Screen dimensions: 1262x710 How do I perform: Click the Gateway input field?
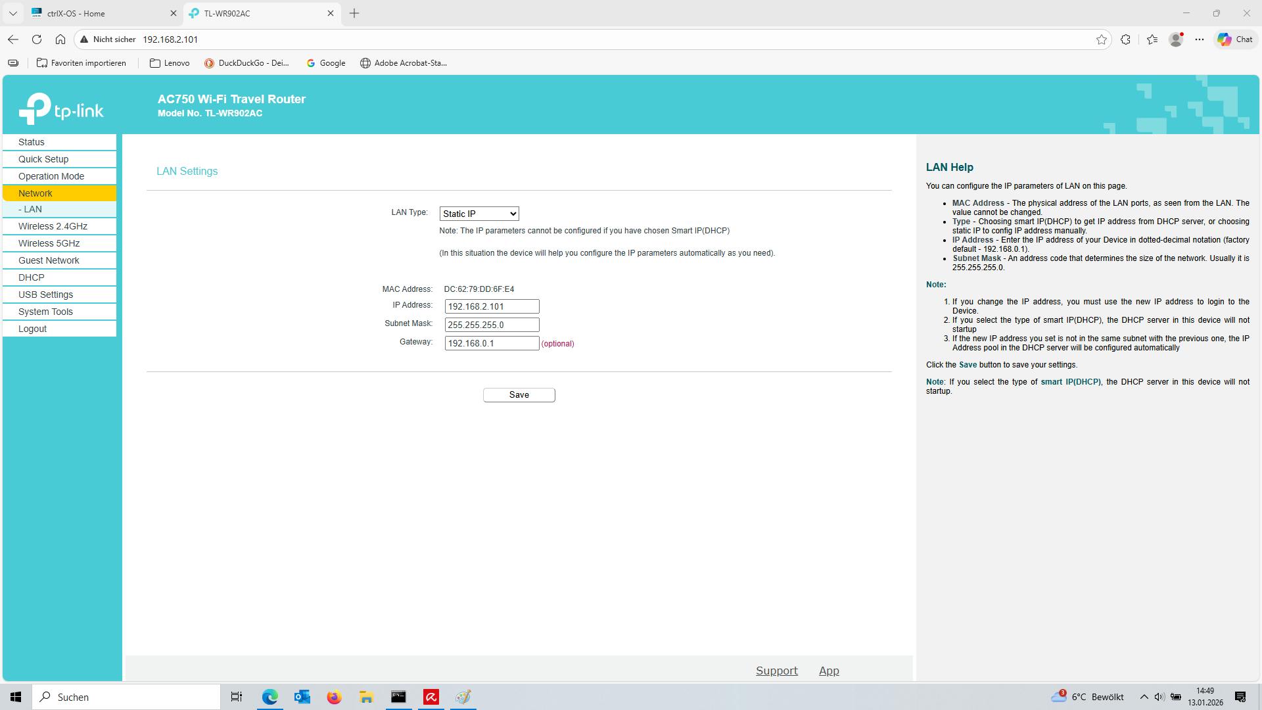[492, 343]
